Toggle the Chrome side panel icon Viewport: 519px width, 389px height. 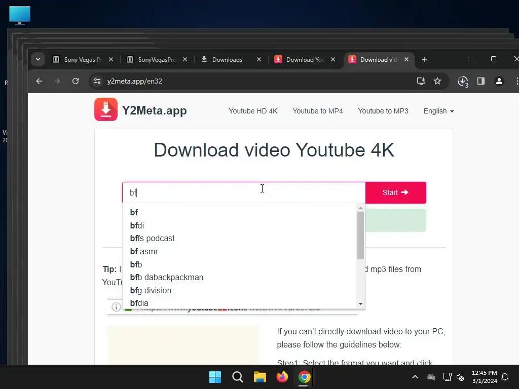coord(481,81)
